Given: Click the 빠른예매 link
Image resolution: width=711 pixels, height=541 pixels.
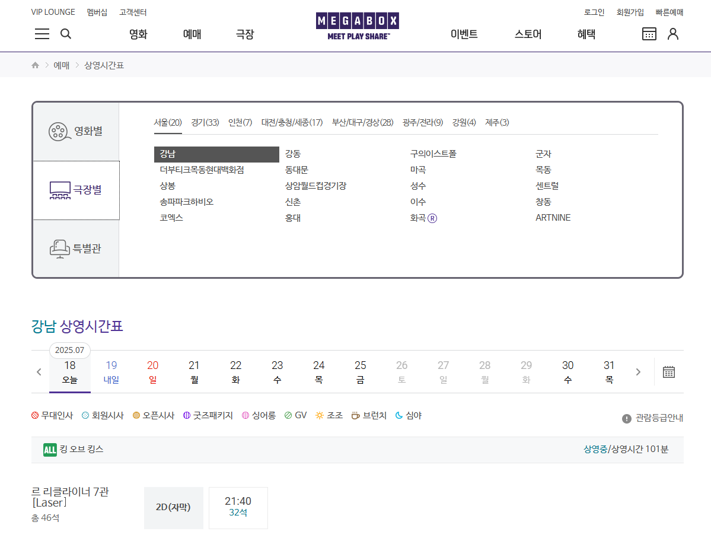Looking at the screenshot, I should [x=669, y=12].
